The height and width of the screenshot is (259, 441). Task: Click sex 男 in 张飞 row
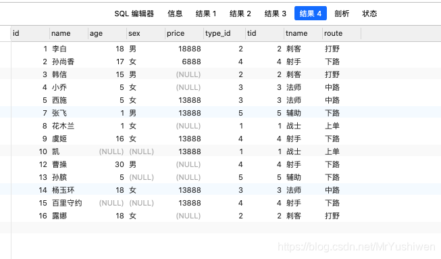click(133, 113)
